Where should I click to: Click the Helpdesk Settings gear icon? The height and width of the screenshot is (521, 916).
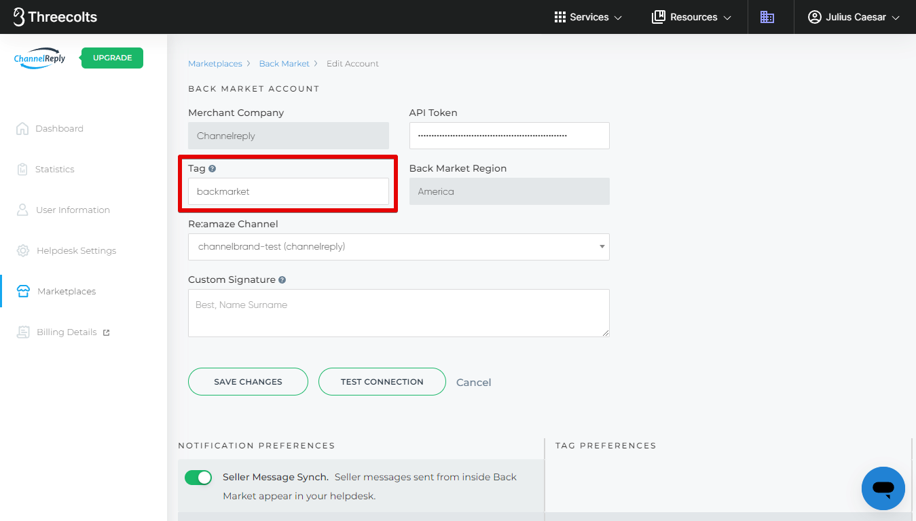point(23,250)
